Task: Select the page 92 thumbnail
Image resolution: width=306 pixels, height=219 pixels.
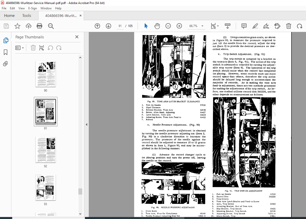Action: tap(46, 150)
